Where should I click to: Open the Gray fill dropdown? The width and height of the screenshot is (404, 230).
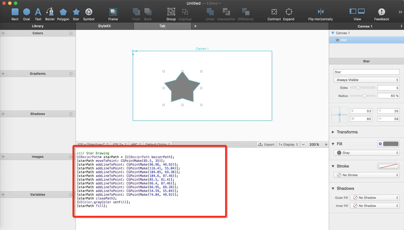366,153
